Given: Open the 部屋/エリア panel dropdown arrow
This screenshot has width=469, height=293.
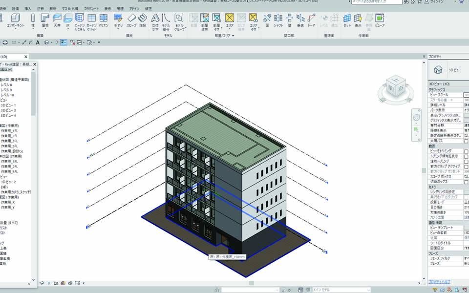Looking at the screenshot, I should (x=234, y=36).
